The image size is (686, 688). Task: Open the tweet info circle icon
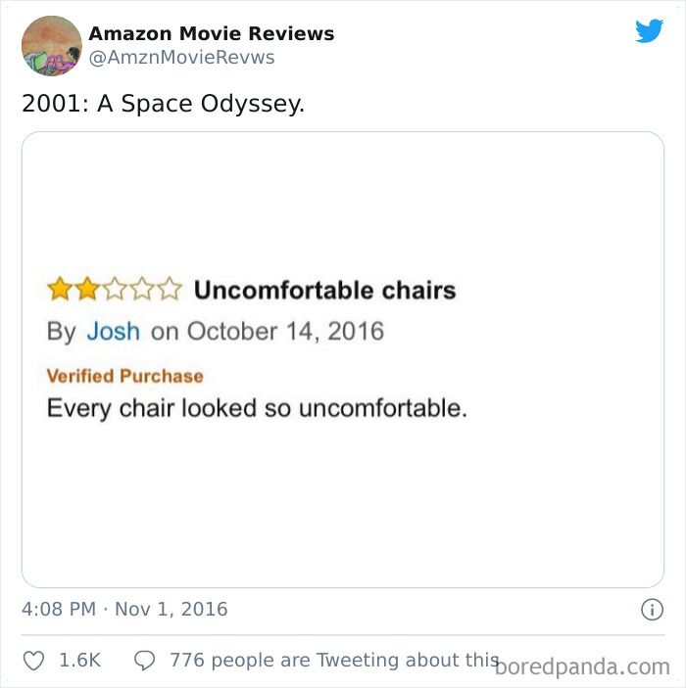[651, 610]
